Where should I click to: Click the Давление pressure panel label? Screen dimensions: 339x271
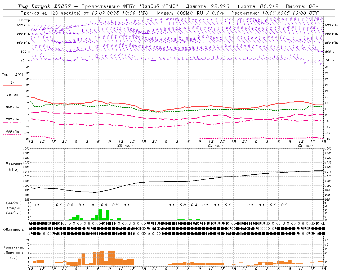click(14, 164)
